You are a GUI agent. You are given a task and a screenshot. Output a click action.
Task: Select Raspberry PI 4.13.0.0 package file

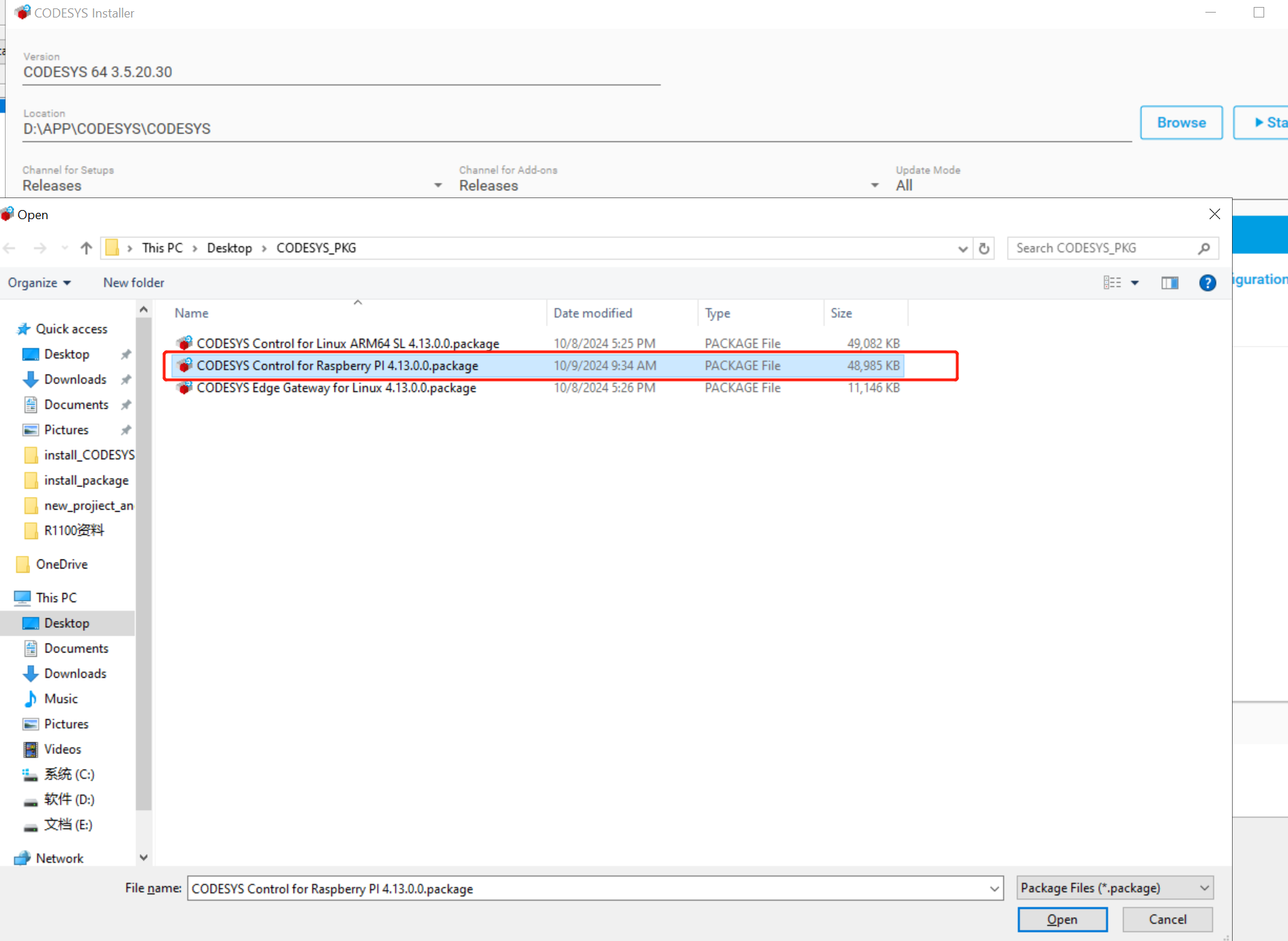[537, 365]
